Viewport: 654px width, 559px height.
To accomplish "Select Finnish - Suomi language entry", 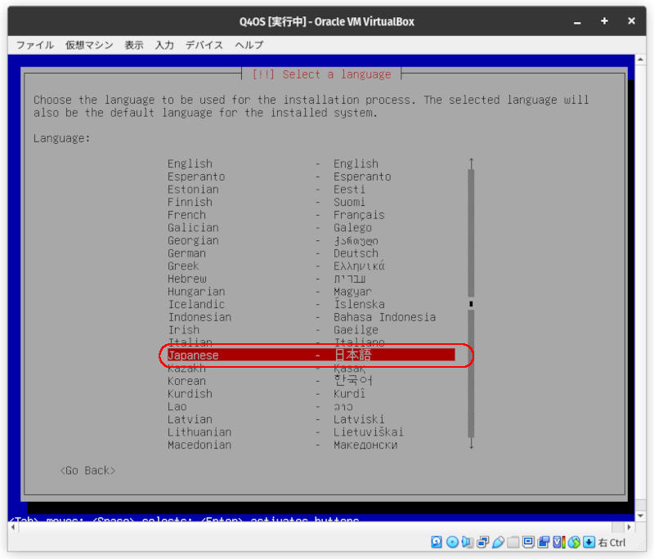I will tap(311, 202).
